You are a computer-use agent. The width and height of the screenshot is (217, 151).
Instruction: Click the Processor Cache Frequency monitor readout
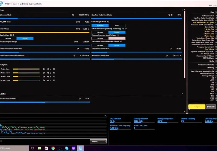[x=120, y=127]
